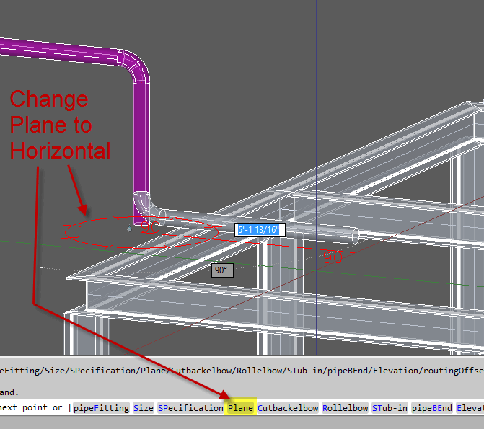Click the 90° angle input box
The height and width of the screenshot is (429, 484).
click(221, 270)
